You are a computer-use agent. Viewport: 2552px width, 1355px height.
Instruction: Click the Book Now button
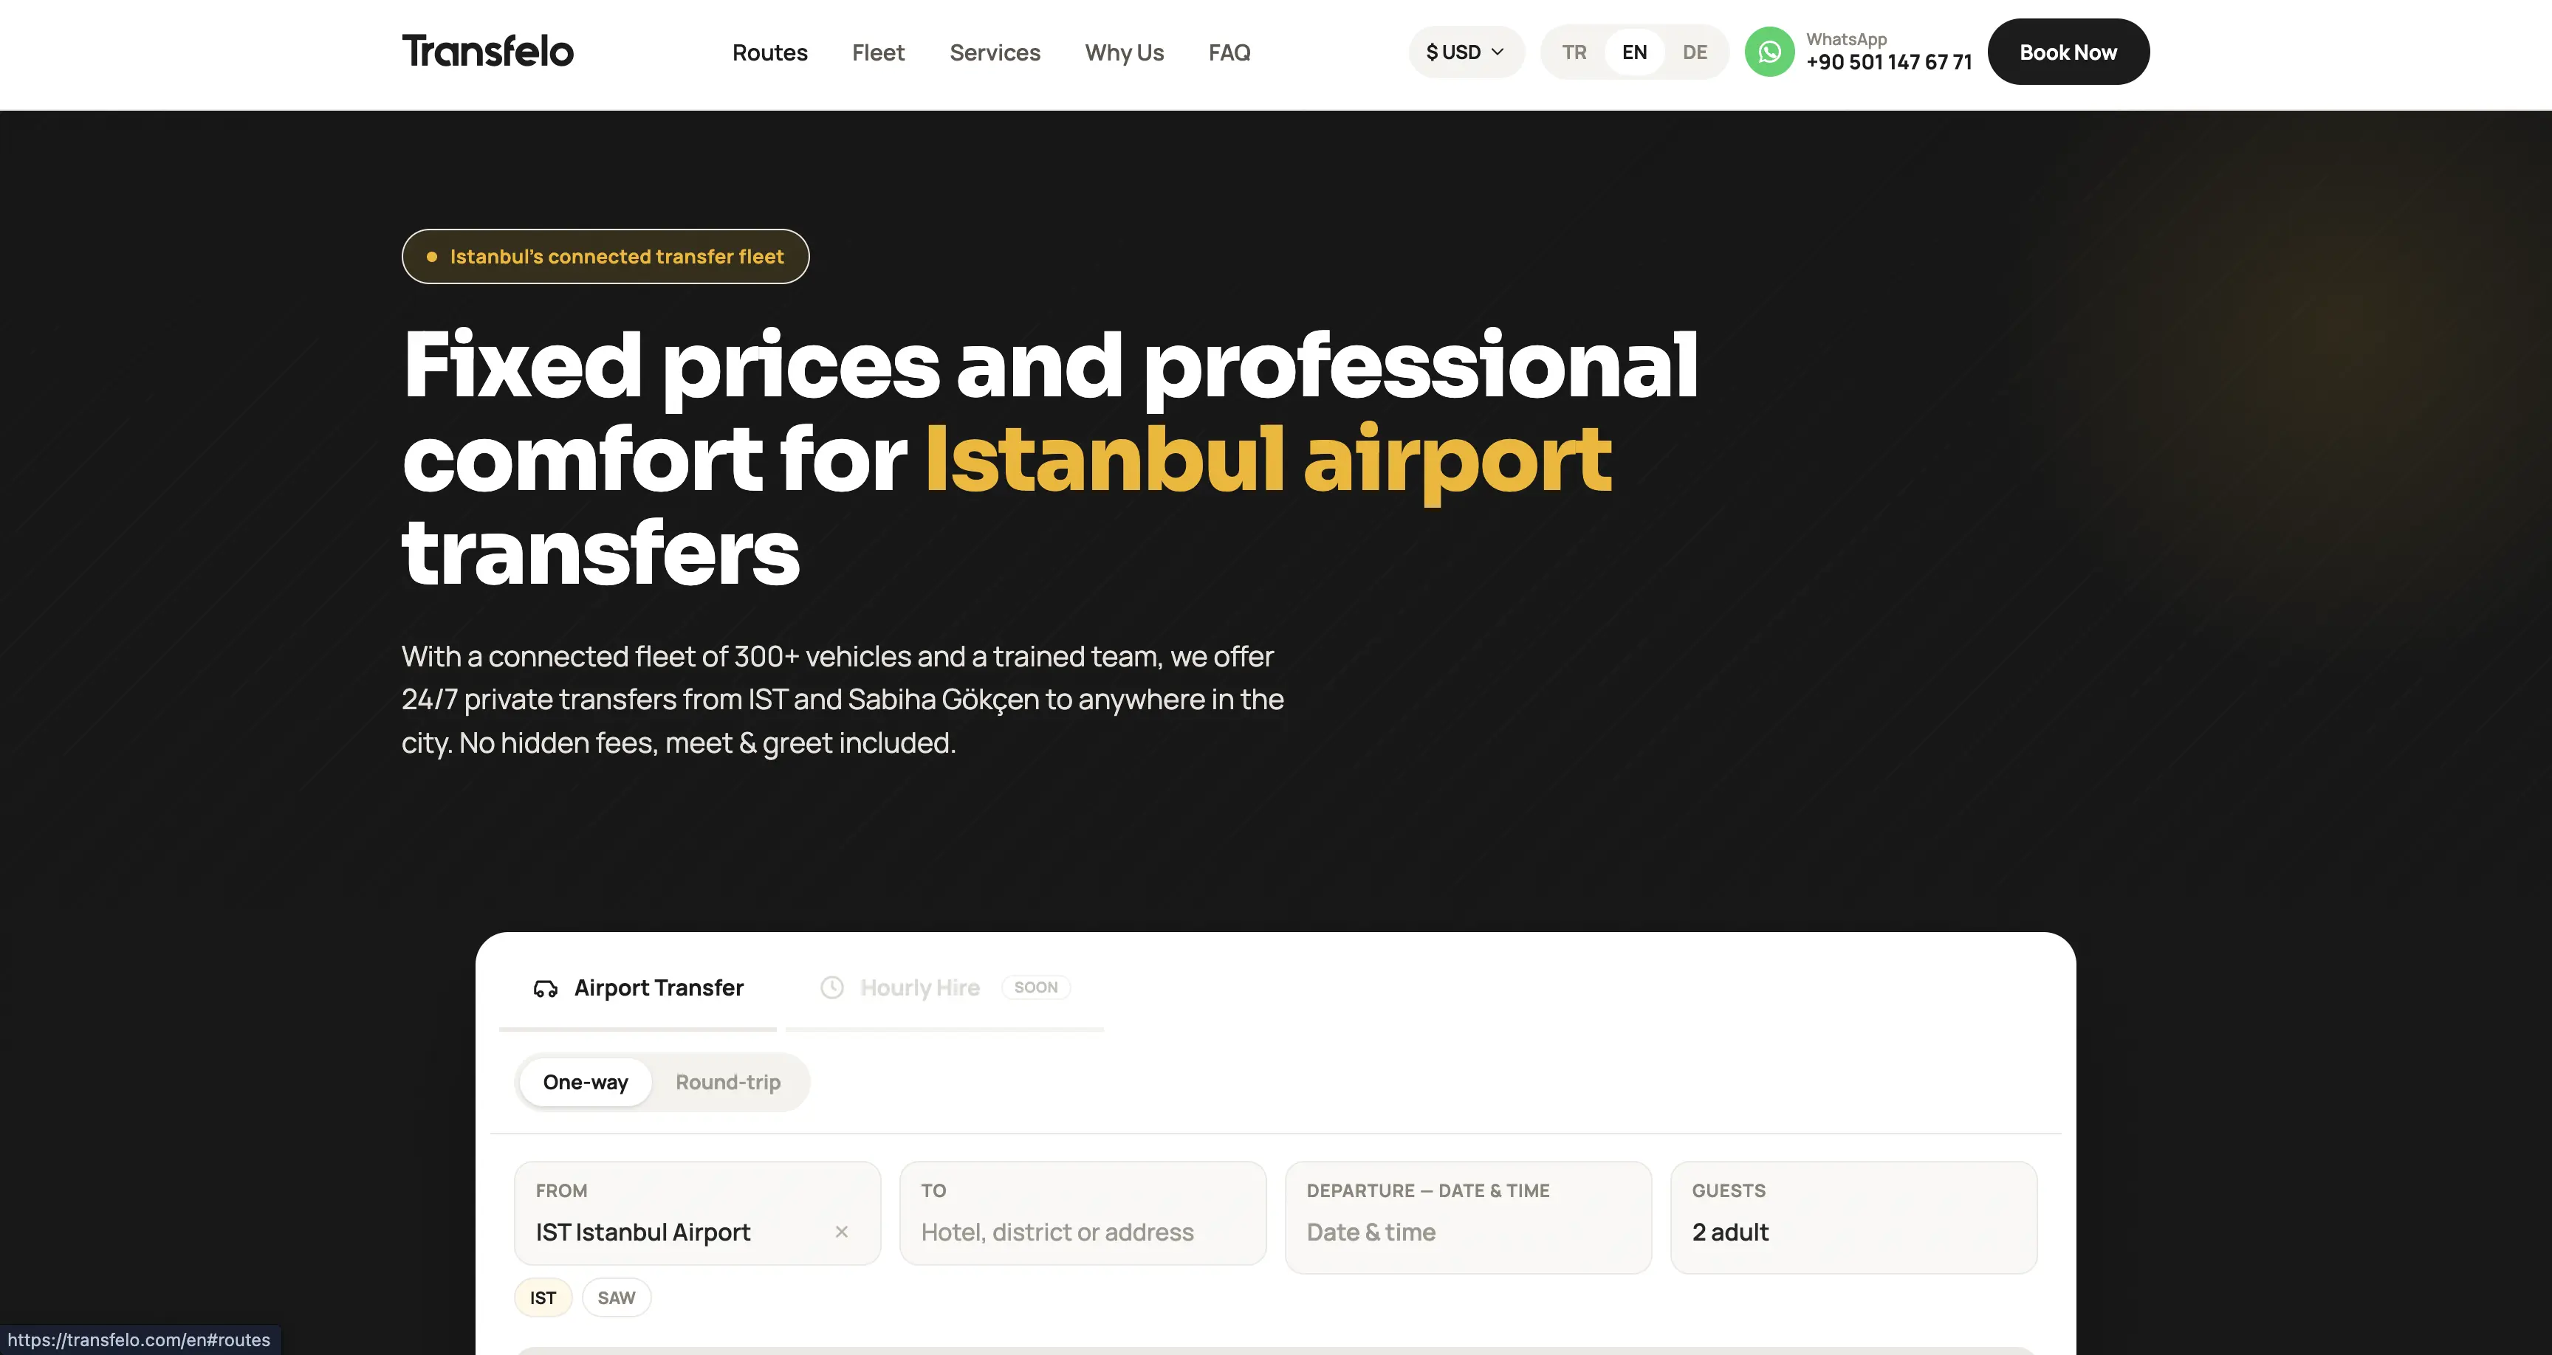[x=2068, y=52]
